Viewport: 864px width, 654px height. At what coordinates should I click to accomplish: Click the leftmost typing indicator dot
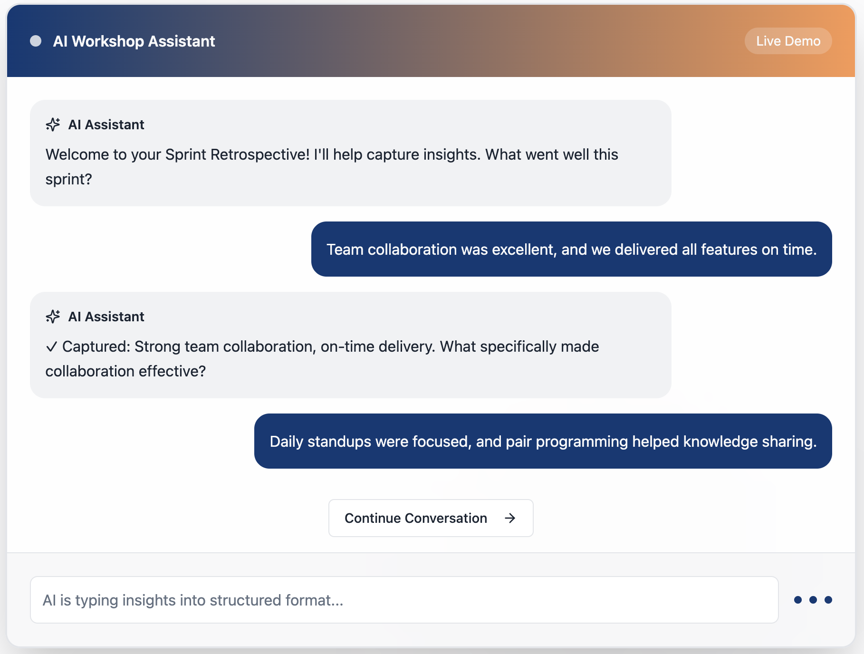(797, 600)
